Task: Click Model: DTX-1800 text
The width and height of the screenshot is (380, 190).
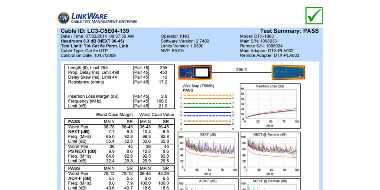Action: pyautogui.click(x=257, y=36)
